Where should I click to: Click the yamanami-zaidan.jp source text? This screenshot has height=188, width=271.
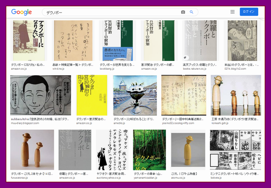pyautogui.click(x=145, y=178)
